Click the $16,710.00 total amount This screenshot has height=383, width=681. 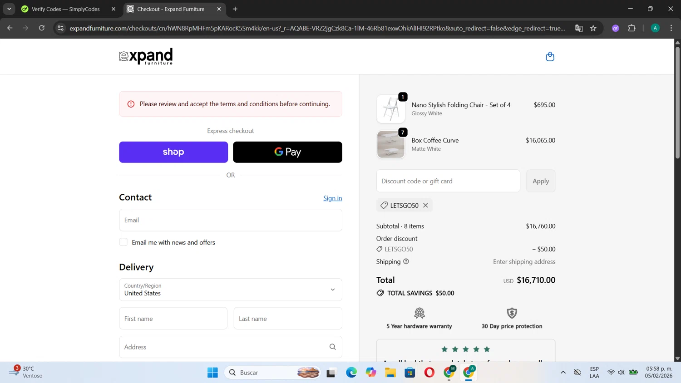tap(536, 280)
